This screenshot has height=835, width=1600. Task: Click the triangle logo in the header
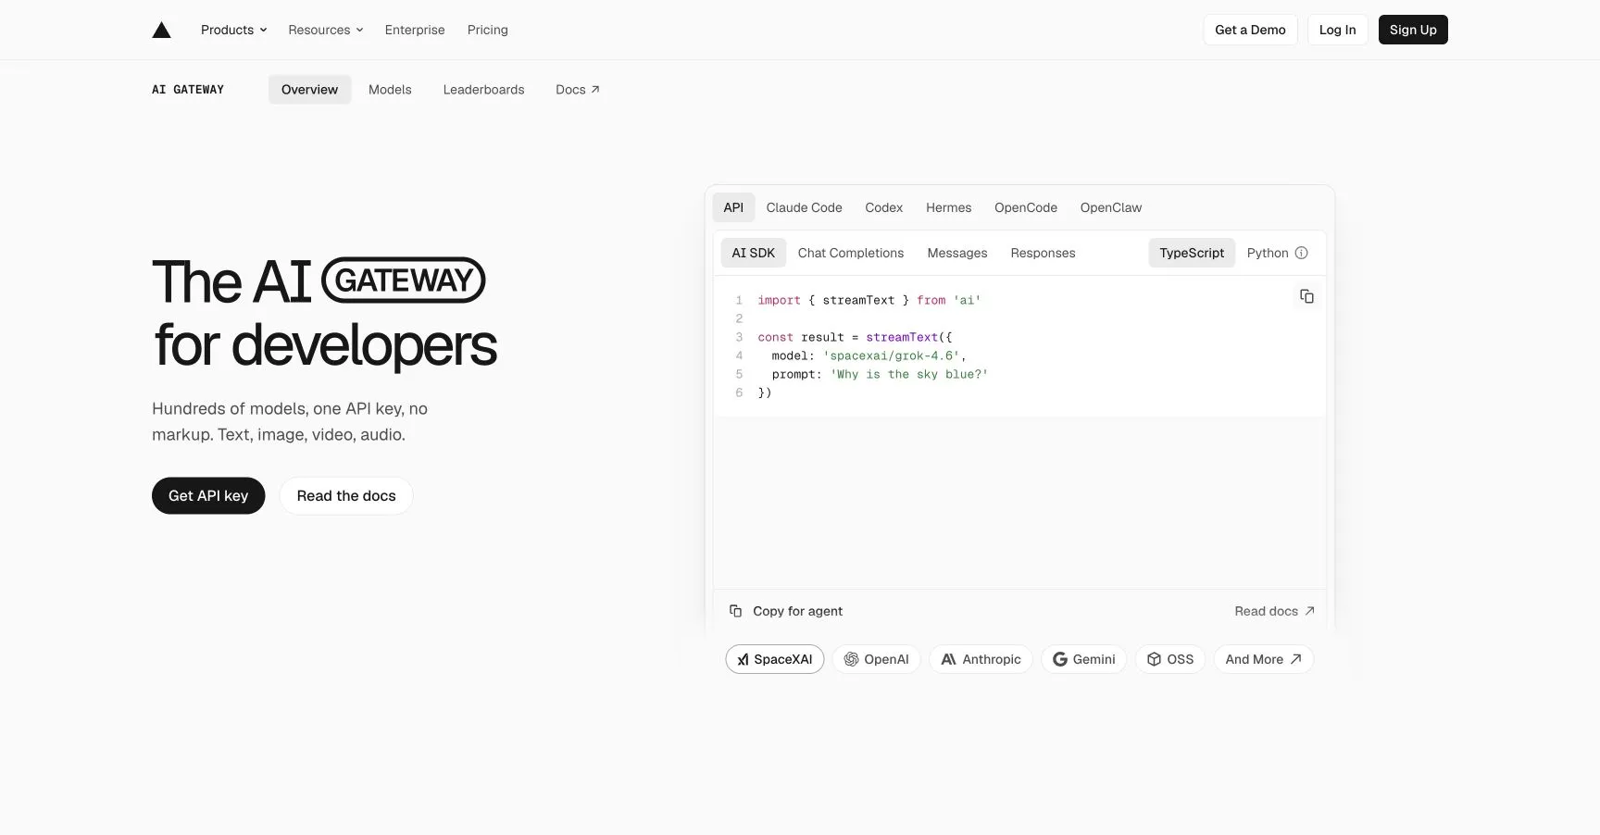pyautogui.click(x=161, y=30)
